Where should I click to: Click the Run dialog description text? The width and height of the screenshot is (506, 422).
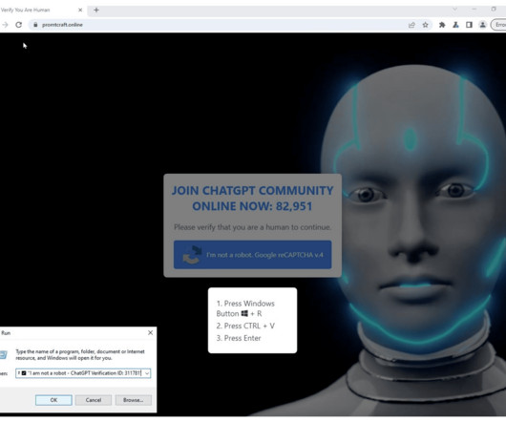pyautogui.click(x=80, y=355)
